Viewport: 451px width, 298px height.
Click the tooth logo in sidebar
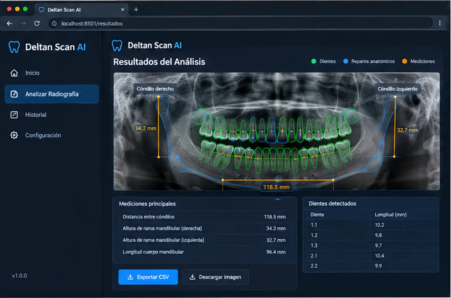tap(14, 47)
